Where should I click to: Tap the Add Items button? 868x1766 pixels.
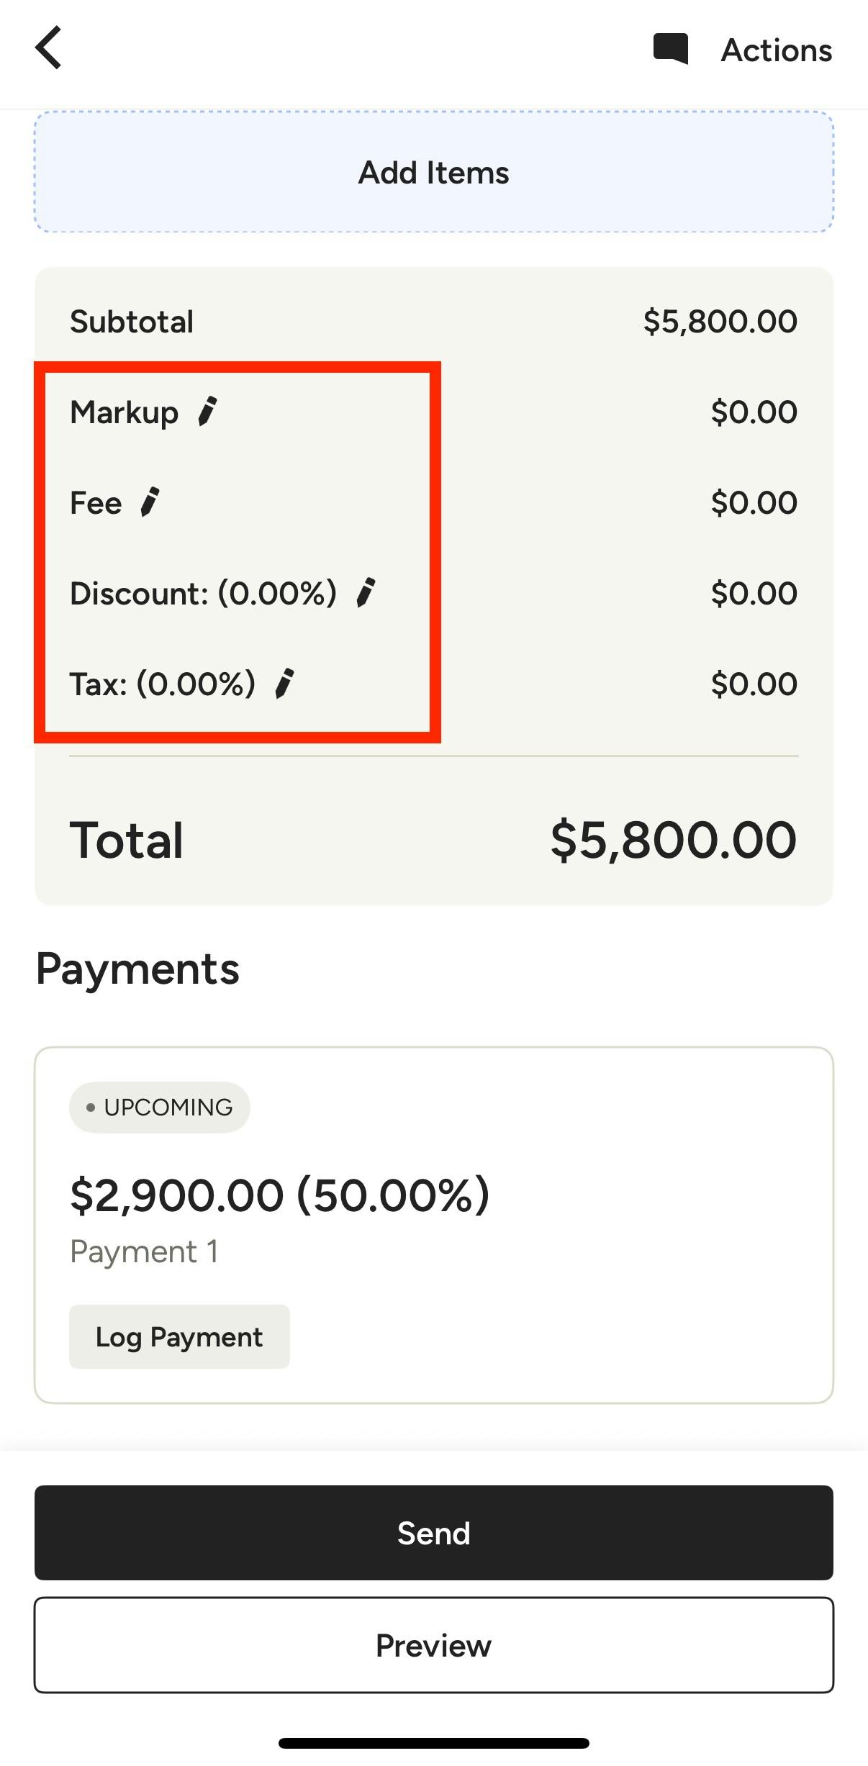[x=434, y=172]
